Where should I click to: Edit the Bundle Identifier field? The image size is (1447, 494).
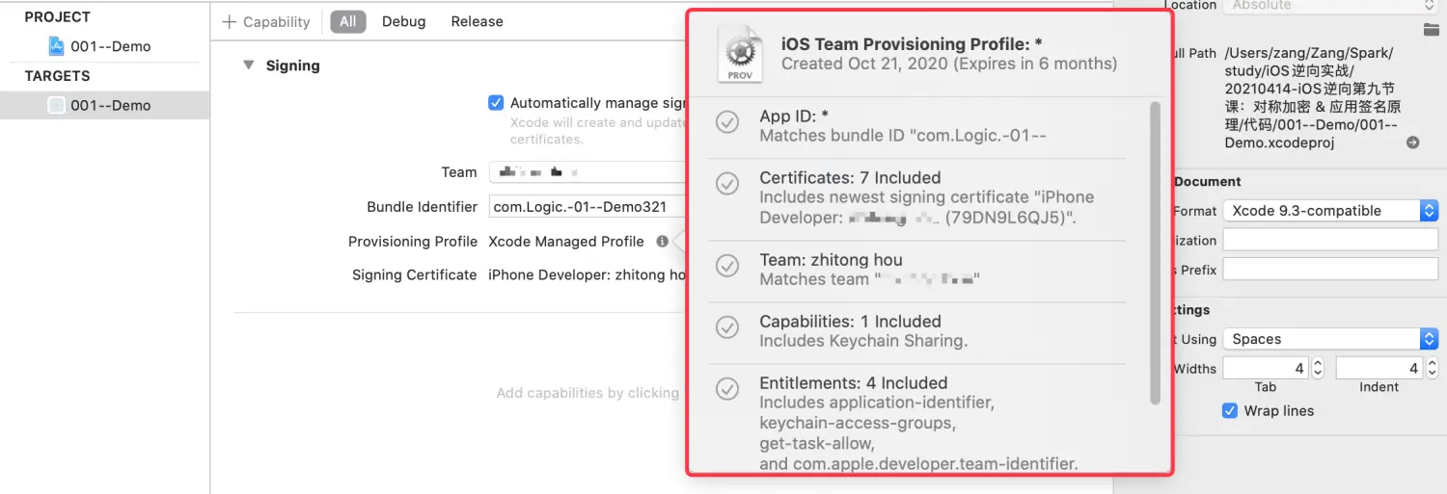coord(587,206)
